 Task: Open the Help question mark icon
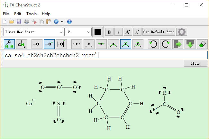(69, 22)
